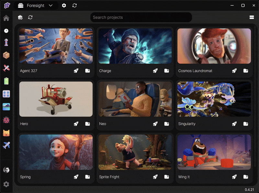Select the orange cat sidebar icon
Screen dimensions: 259x193
coord(6,133)
